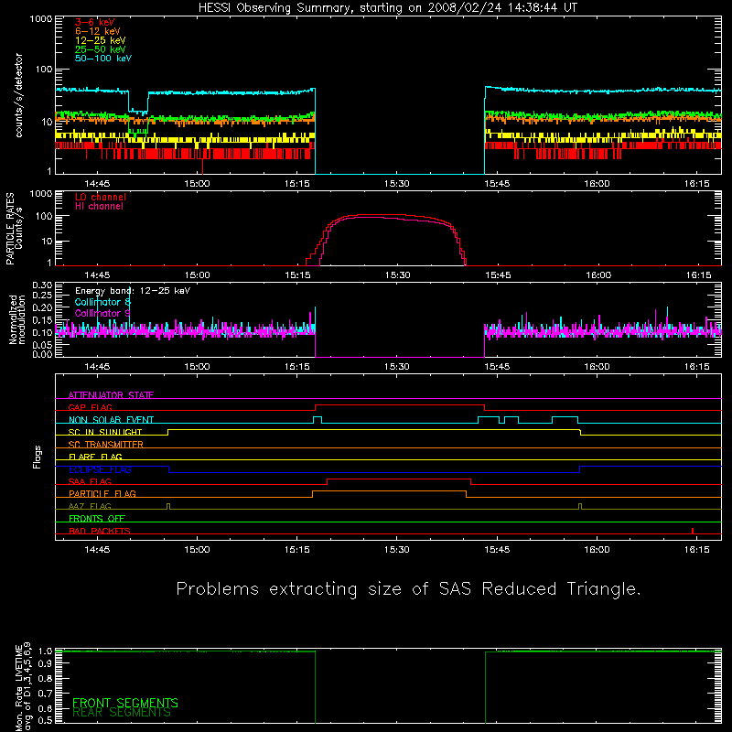The image size is (732, 732).
Task: Pick the cyan 50-100 keV legend label
Action: pos(102,59)
